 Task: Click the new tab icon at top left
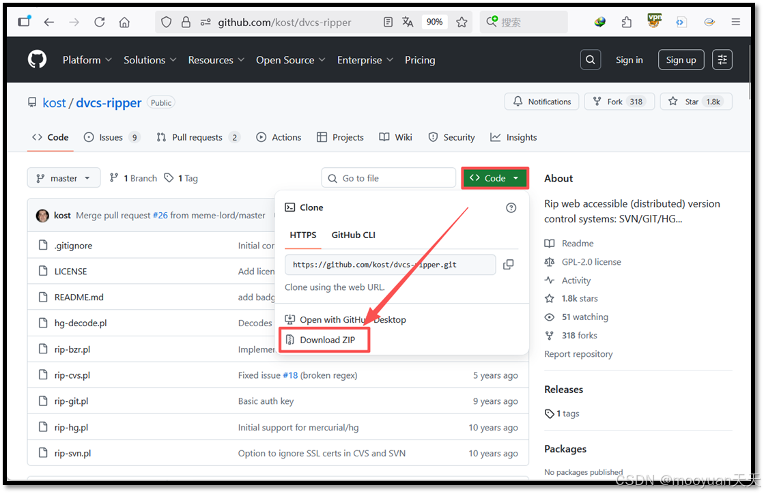(24, 21)
